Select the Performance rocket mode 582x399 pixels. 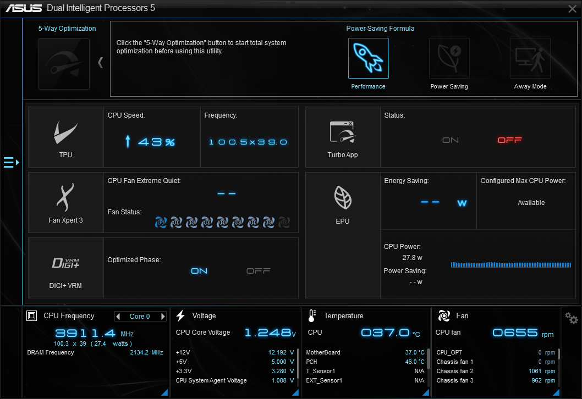tap(368, 58)
